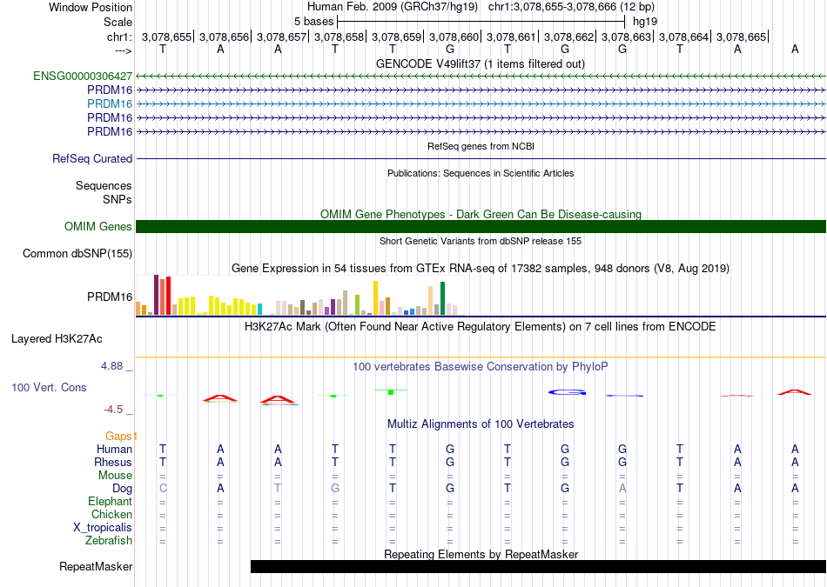Click 'Publications: Sequences in Scientific Articles' title
Viewport: 827px width, 587px height.
coord(481,173)
